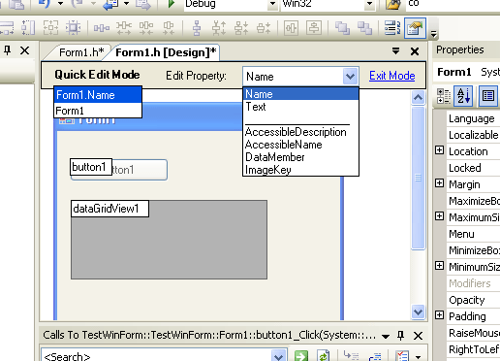Toggle Categorized view in Properties panel

point(443,96)
